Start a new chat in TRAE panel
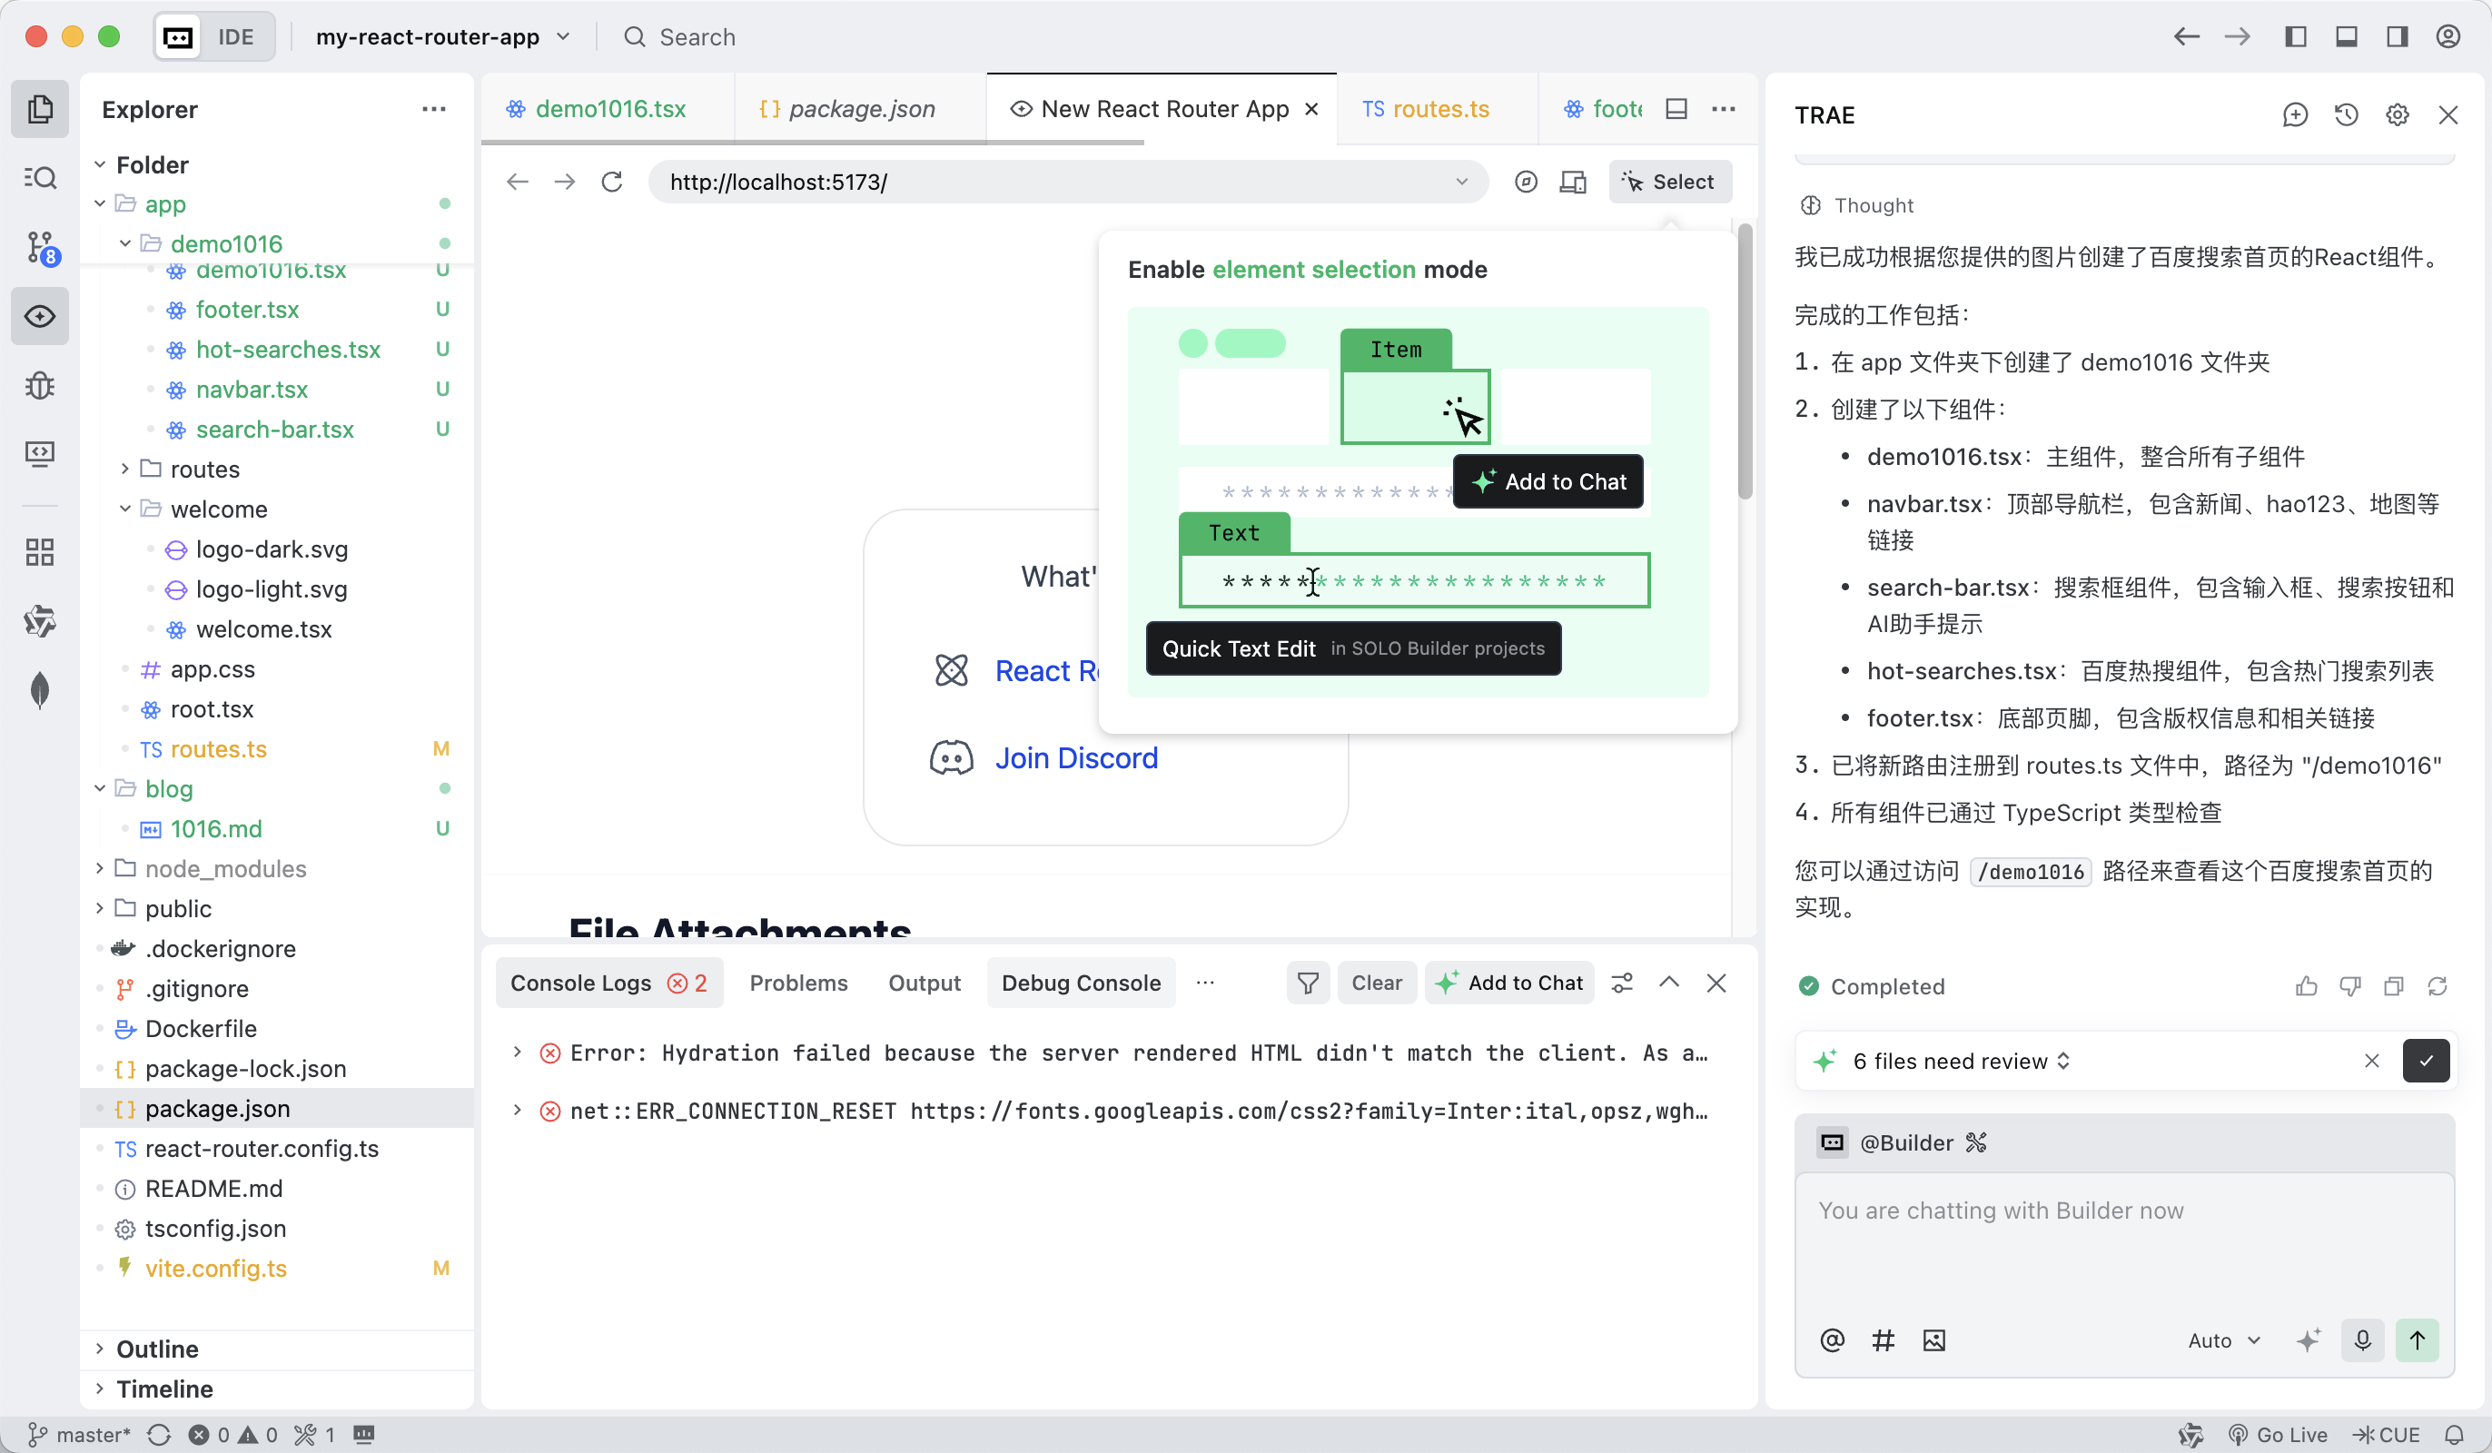Viewport: 2492px width, 1453px height. 2294,114
